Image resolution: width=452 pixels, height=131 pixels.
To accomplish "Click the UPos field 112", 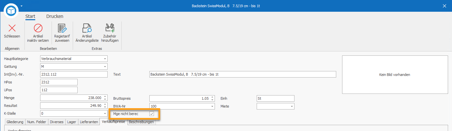I will pos(59,90).
